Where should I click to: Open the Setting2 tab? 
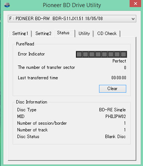click(x=43, y=33)
